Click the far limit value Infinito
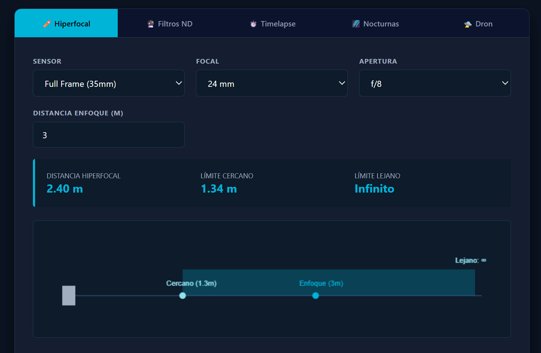Image resolution: width=541 pixels, height=353 pixels. (374, 189)
